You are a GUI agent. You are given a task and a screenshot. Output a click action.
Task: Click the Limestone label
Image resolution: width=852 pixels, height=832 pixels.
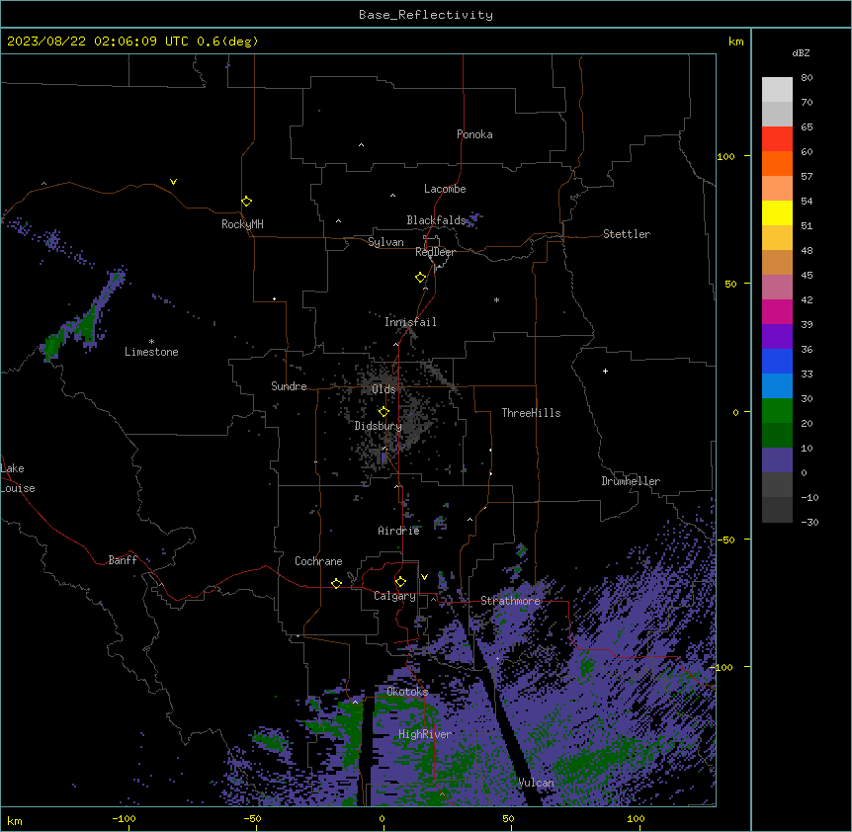pyautogui.click(x=151, y=352)
